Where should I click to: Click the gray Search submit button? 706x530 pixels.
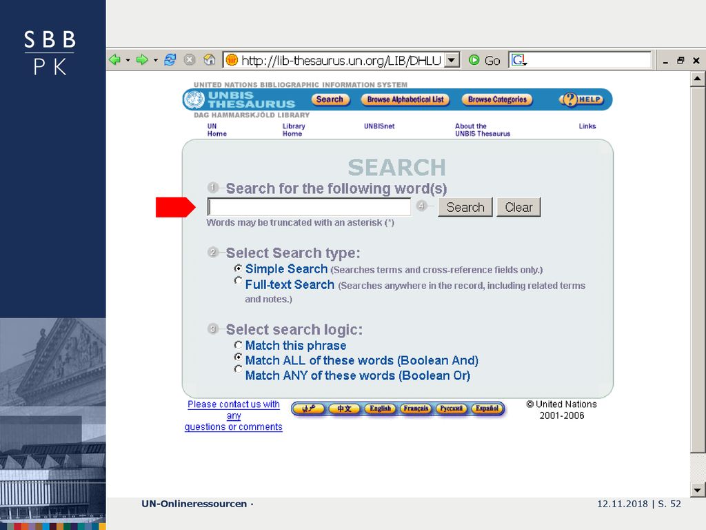click(x=465, y=207)
